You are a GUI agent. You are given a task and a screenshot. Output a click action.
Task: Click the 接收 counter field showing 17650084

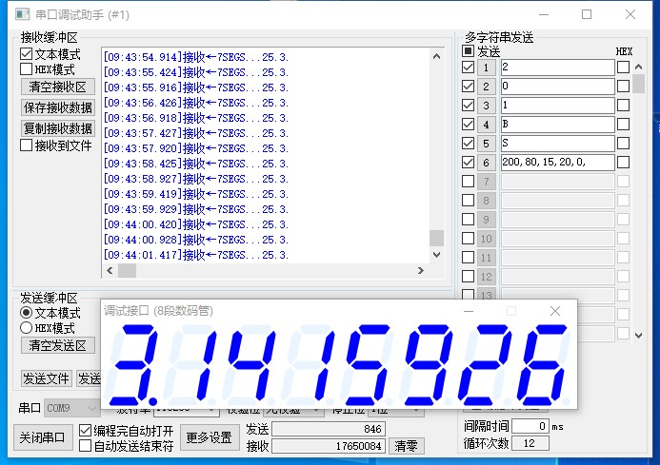pyautogui.click(x=329, y=446)
